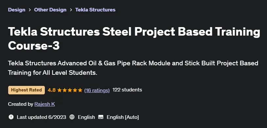Click chevron between Design and Other Design
The image size is (267, 128).
tap(30, 10)
